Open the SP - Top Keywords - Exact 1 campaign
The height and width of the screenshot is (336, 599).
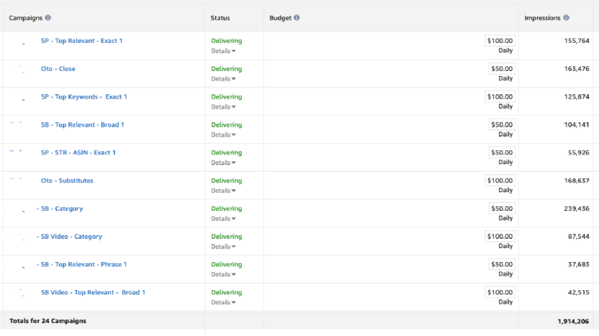pyautogui.click(x=84, y=96)
